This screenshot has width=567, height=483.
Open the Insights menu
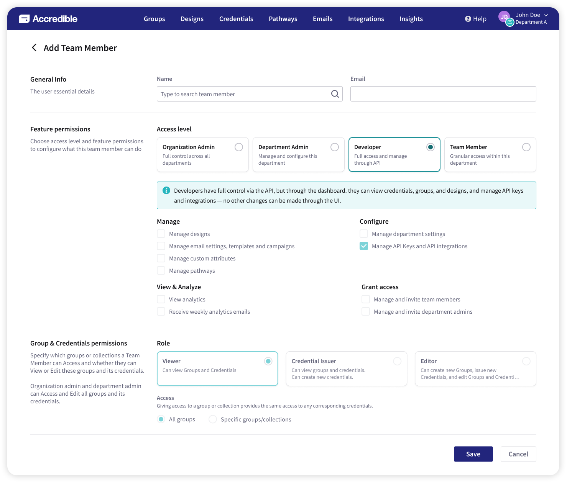pos(411,19)
